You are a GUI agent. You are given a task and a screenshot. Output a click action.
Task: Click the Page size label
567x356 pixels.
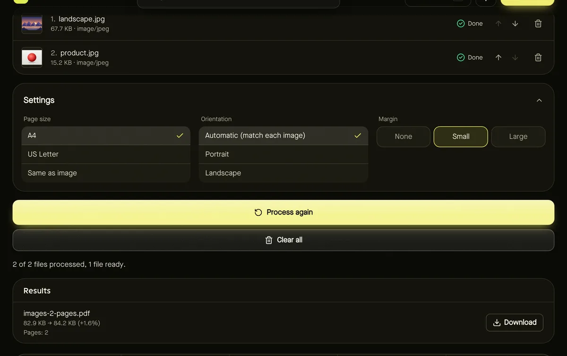[x=37, y=119]
